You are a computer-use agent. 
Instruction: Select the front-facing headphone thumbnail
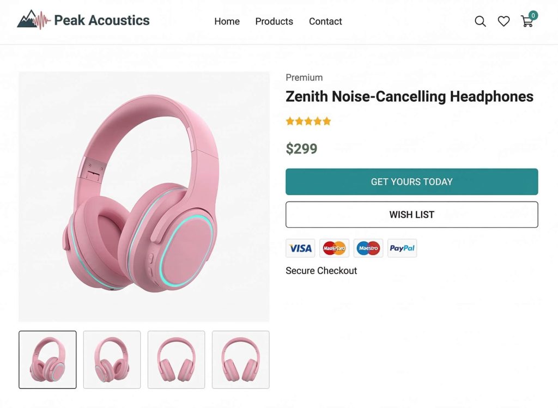coord(176,360)
